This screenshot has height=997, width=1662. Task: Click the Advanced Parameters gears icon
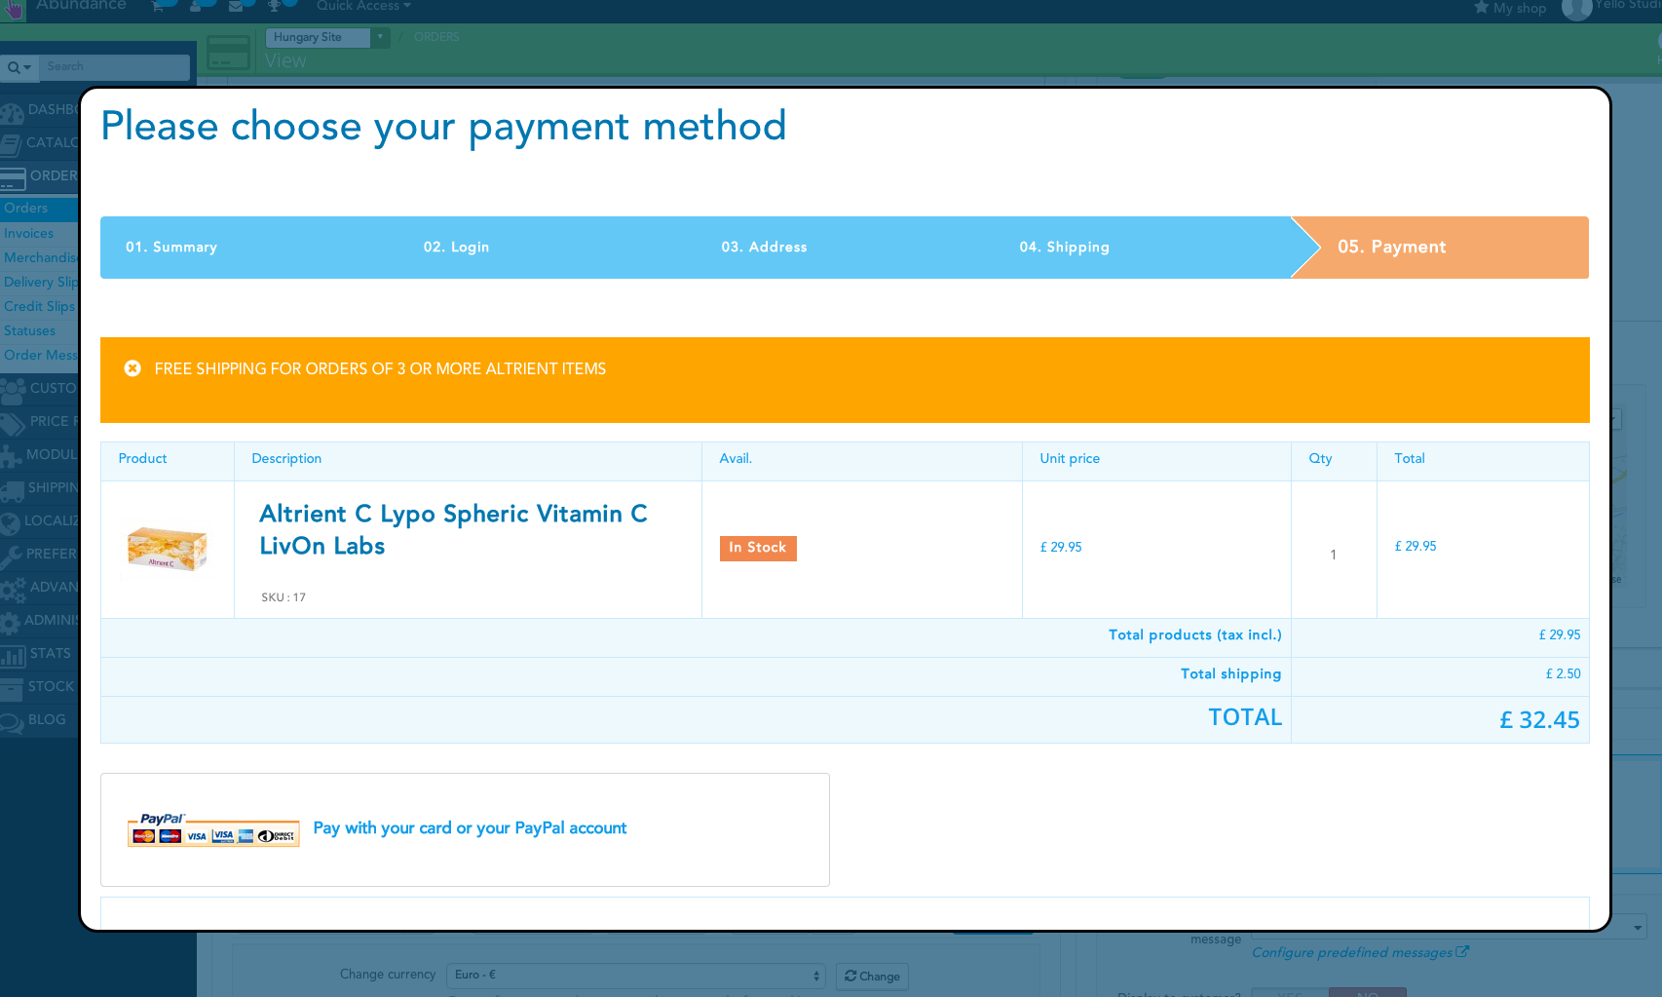pos(13,590)
